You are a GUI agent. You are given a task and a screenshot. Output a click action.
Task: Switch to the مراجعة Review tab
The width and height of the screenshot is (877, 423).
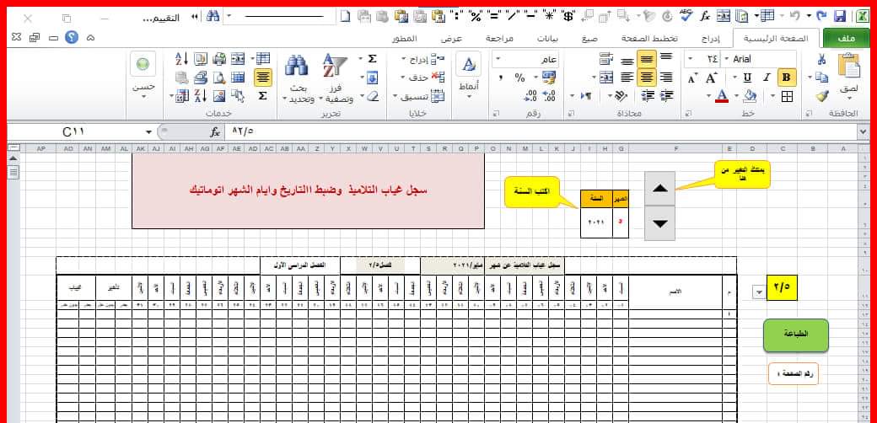(x=498, y=39)
